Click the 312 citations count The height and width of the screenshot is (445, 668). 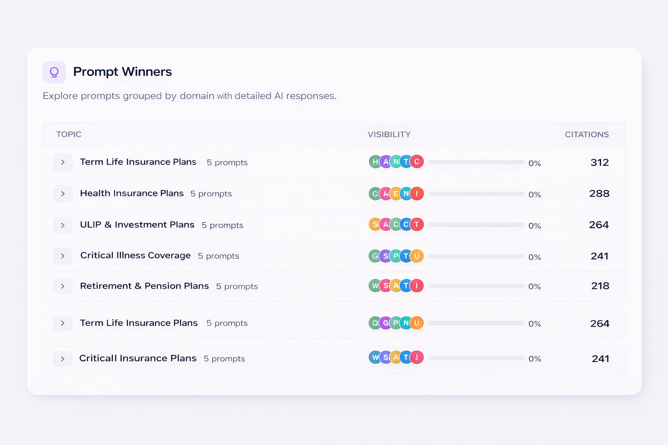599,163
